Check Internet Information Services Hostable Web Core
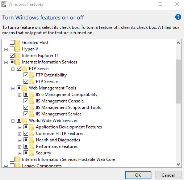184x180 pixels. pyautogui.click(x=12, y=159)
